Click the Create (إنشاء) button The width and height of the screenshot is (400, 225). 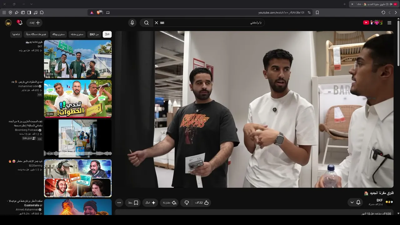pos(35,22)
